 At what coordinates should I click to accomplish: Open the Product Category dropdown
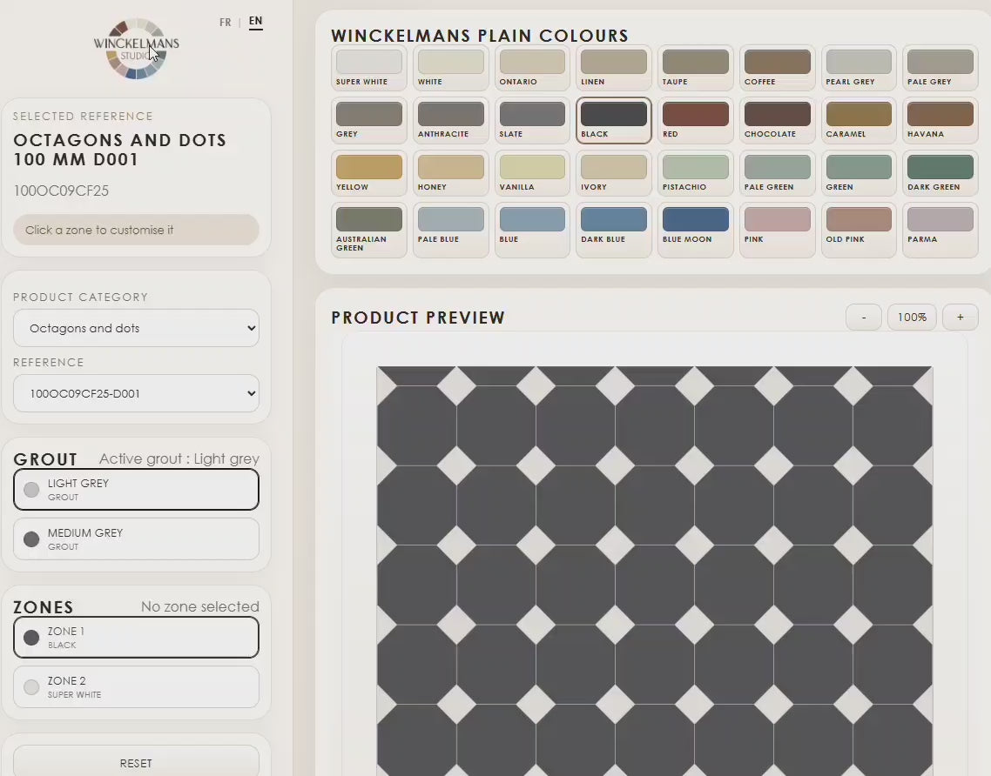click(136, 328)
